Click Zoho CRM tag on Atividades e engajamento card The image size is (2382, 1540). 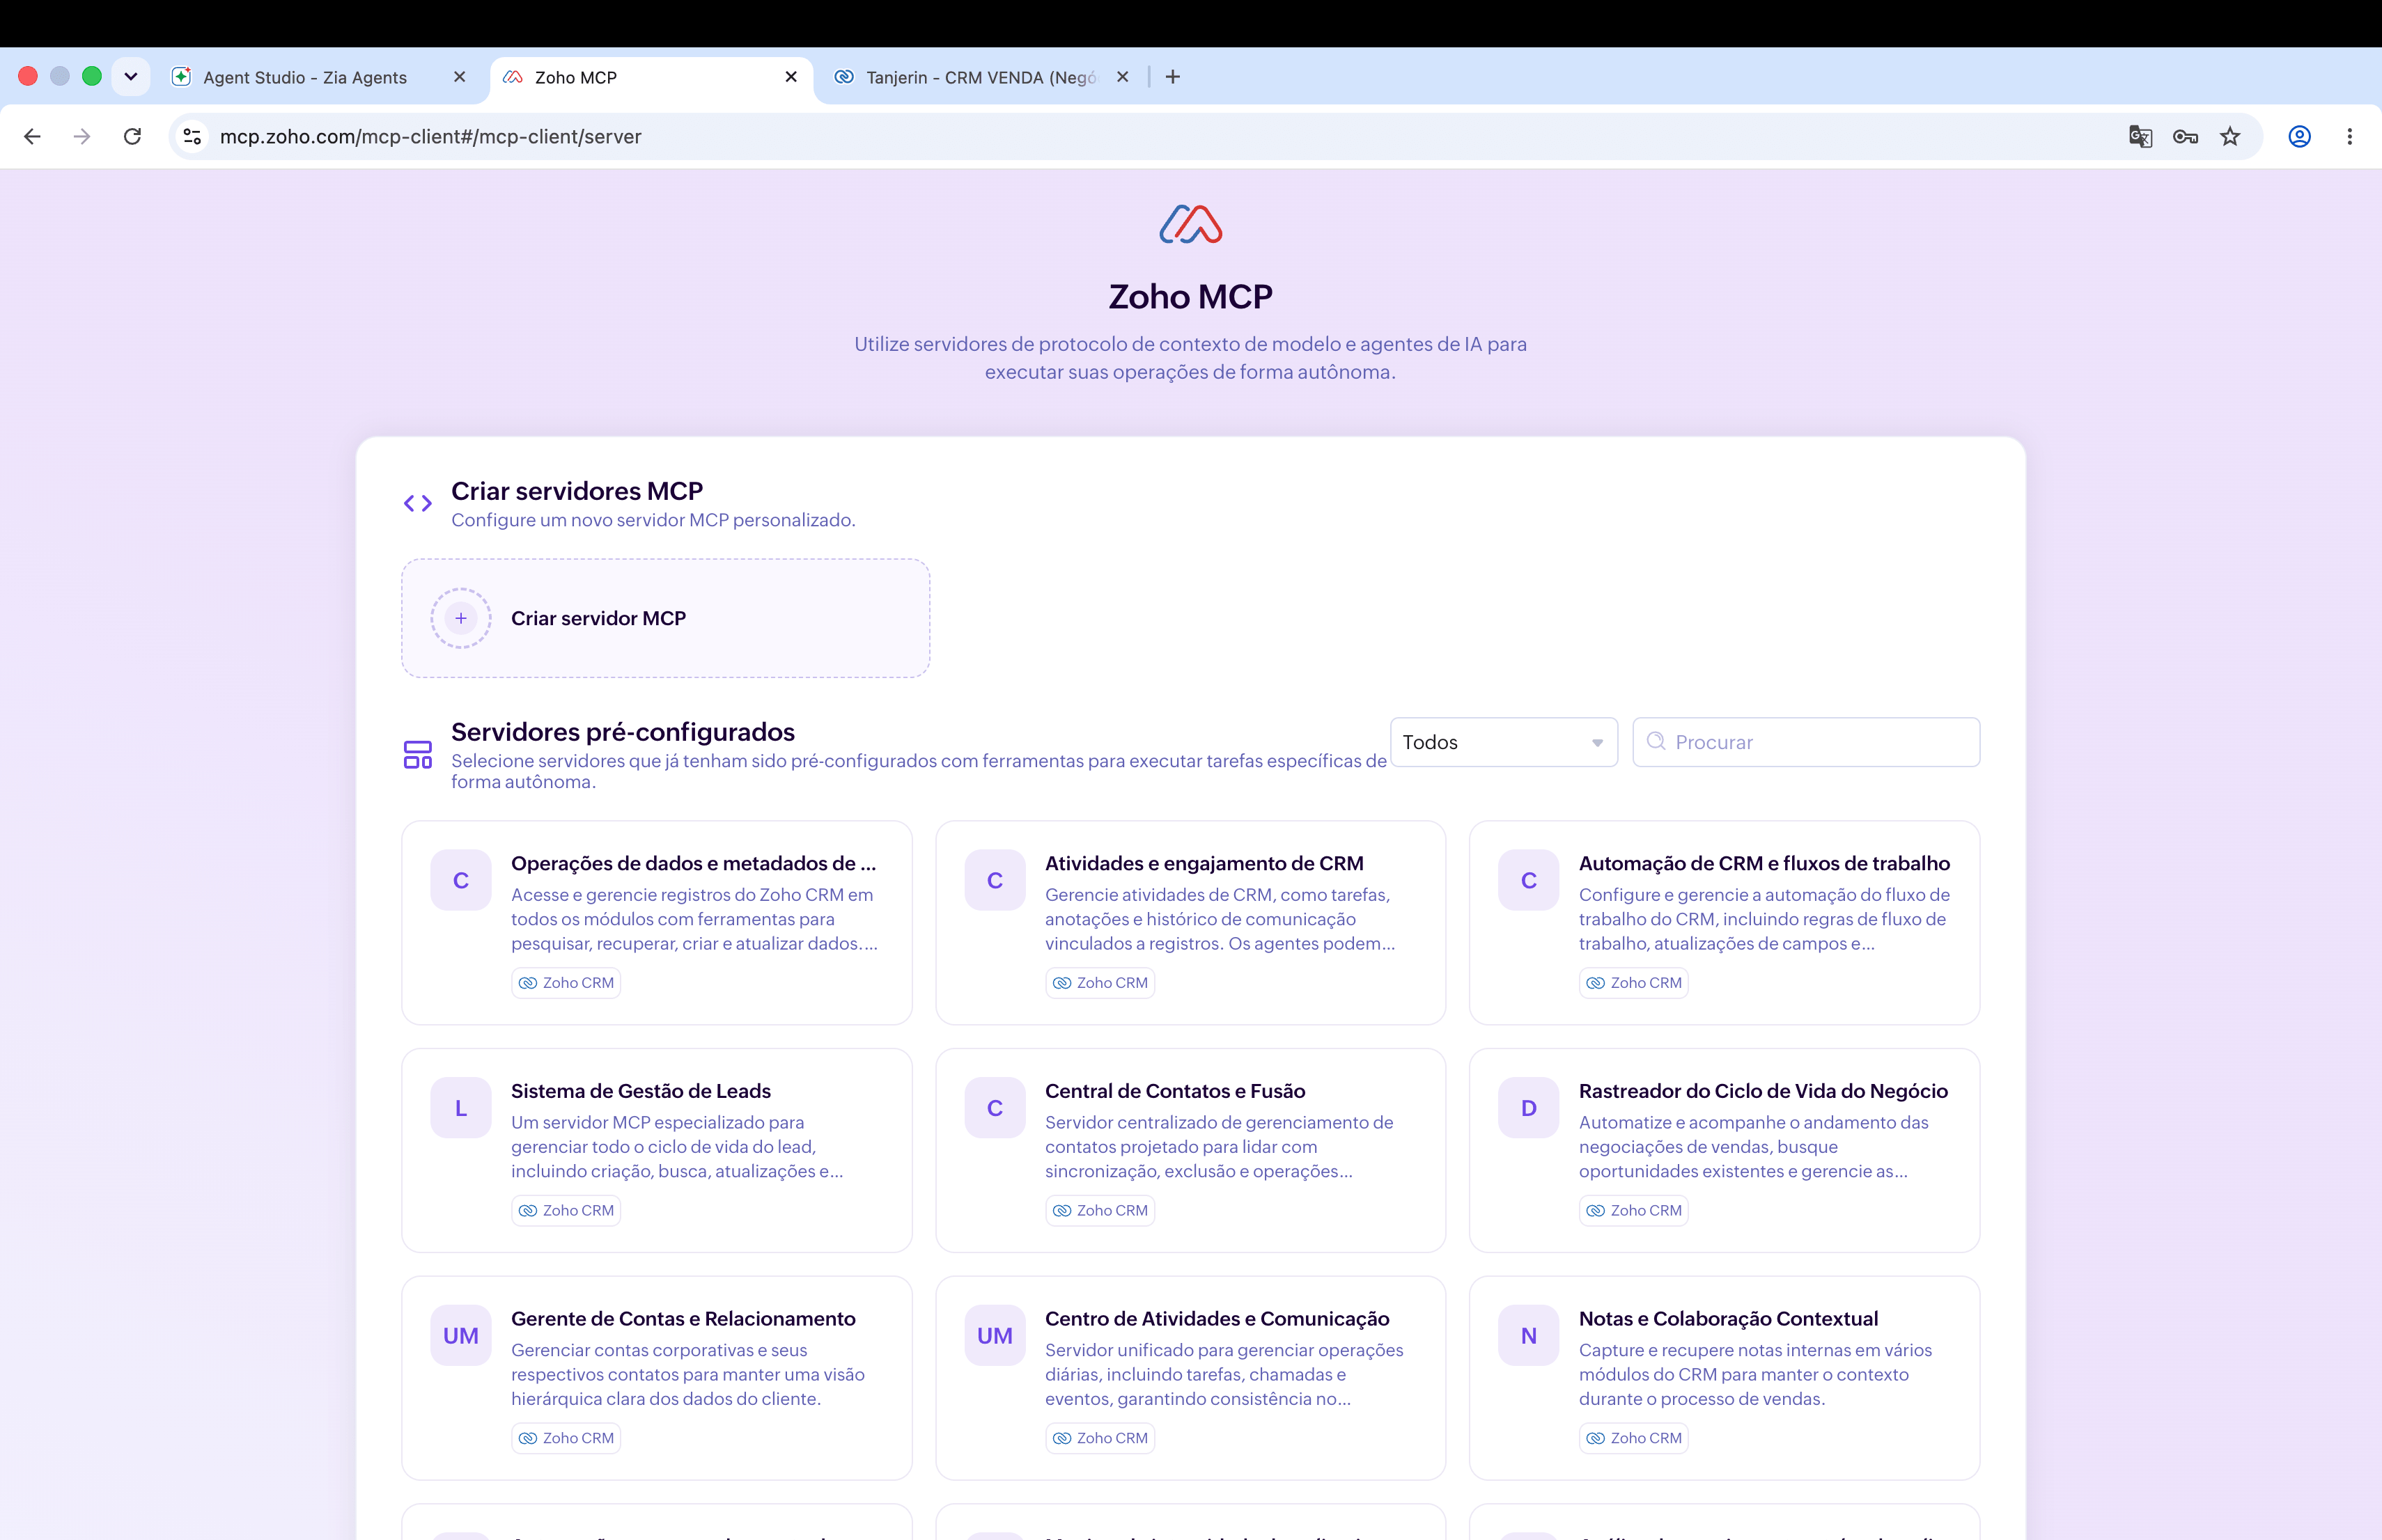[x=1100, y=983]
